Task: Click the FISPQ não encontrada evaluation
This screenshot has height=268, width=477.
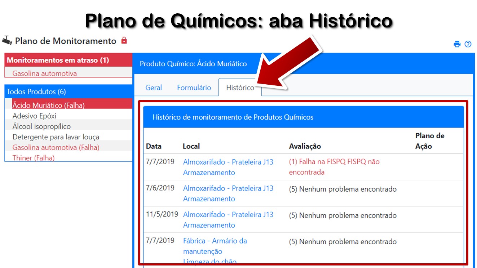Action: coord(334,167)
